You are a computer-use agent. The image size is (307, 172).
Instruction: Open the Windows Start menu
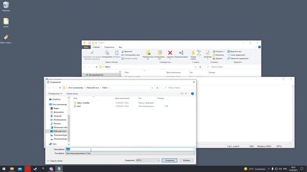[x=4, y=169]
